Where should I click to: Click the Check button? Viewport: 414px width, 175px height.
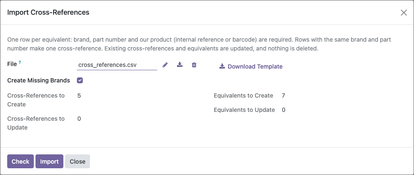[20, 162]
